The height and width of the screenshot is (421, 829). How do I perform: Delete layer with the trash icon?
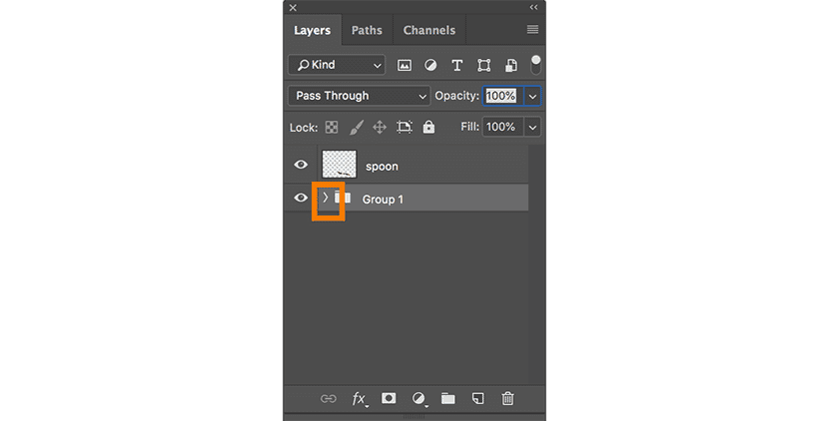(507, 398)
